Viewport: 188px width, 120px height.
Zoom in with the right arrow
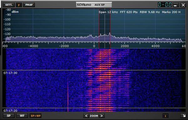[x=102, y=116]
